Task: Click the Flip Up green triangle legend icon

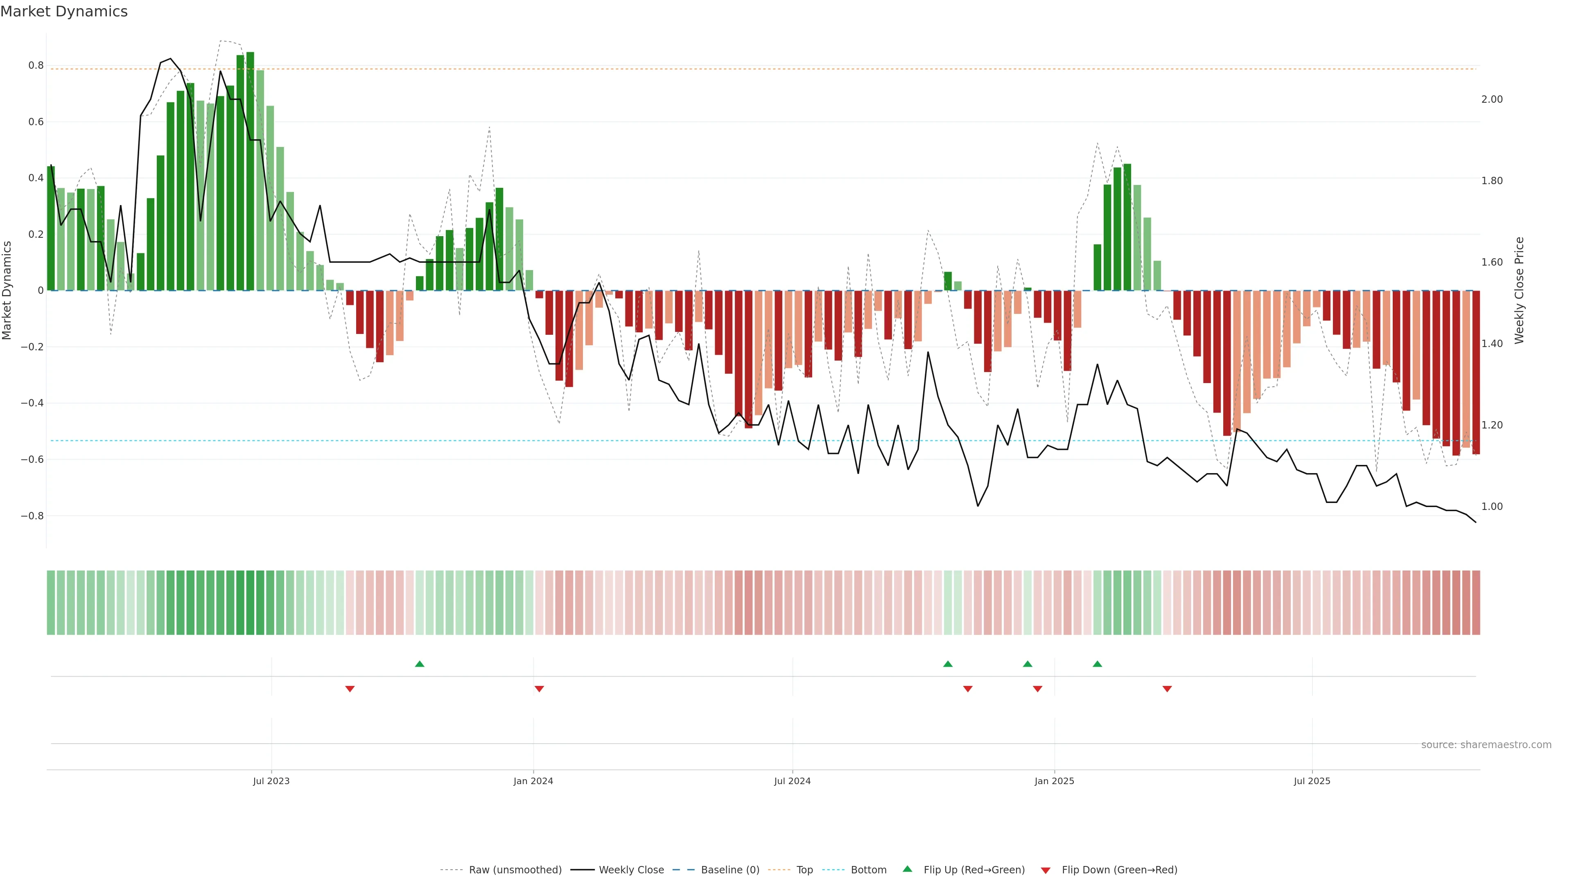Action: pos(908,869)
